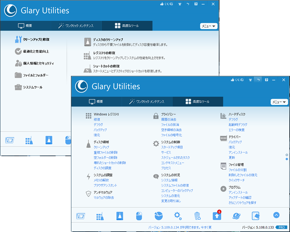The image size is (290, 232).
Task: Click 壊れたショートカットの削除 link
Action: (x=110, y=163)
